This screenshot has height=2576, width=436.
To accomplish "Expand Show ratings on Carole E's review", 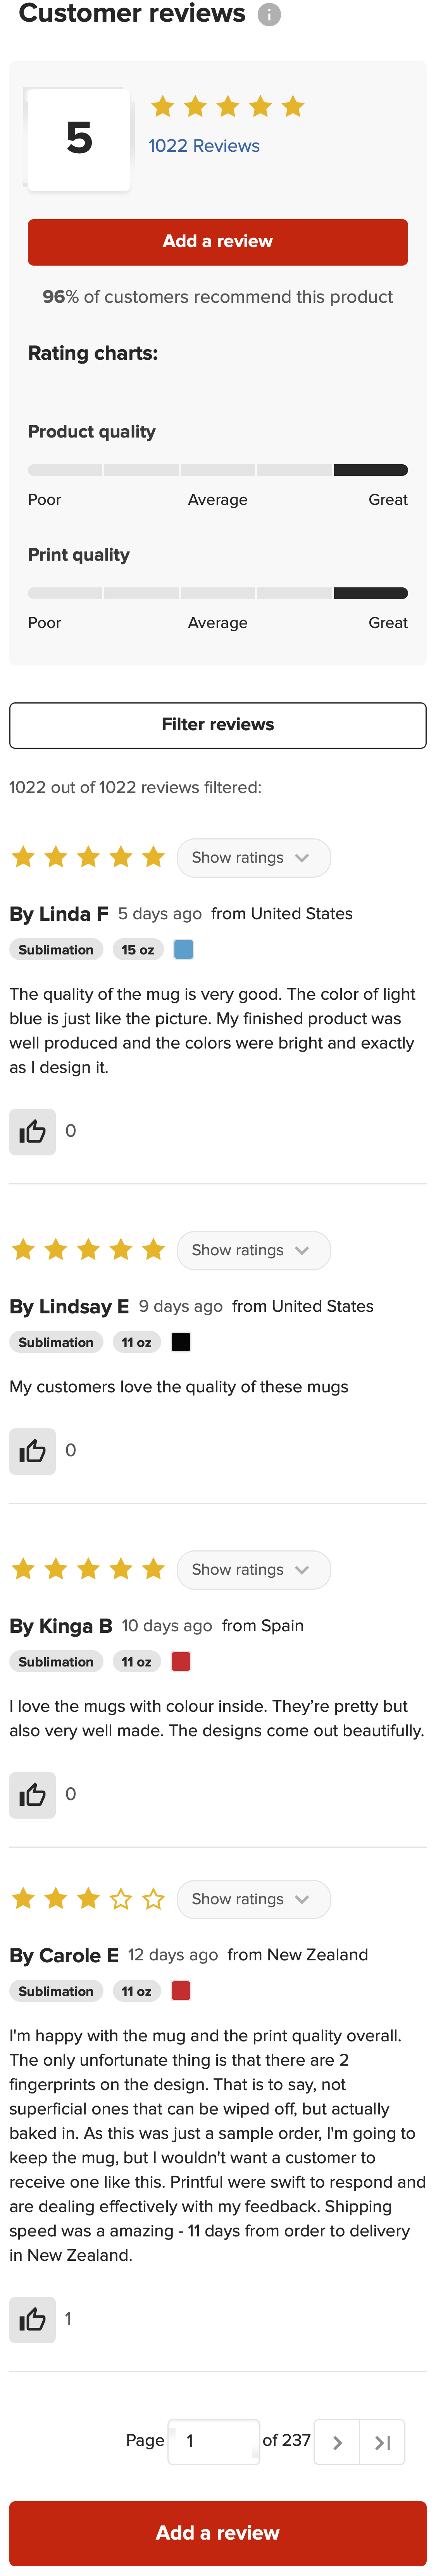I will tap(254, 1899).
